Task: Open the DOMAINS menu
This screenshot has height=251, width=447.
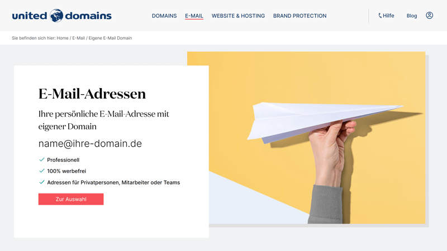Action: pyautogui.click(x=164, y=16)
